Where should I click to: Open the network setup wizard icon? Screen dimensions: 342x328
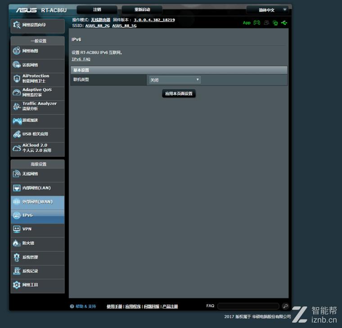[x=17, y=25]
